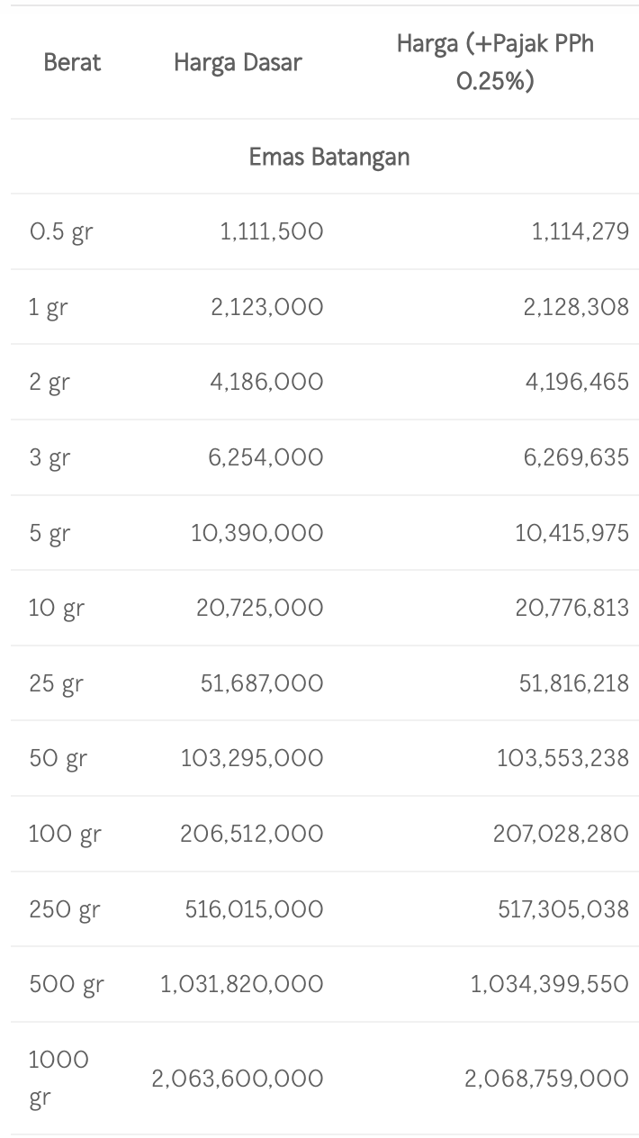Select taxed price 2,128,308
The width and height of the screenshot is (639, 1138).
point(576,308)
